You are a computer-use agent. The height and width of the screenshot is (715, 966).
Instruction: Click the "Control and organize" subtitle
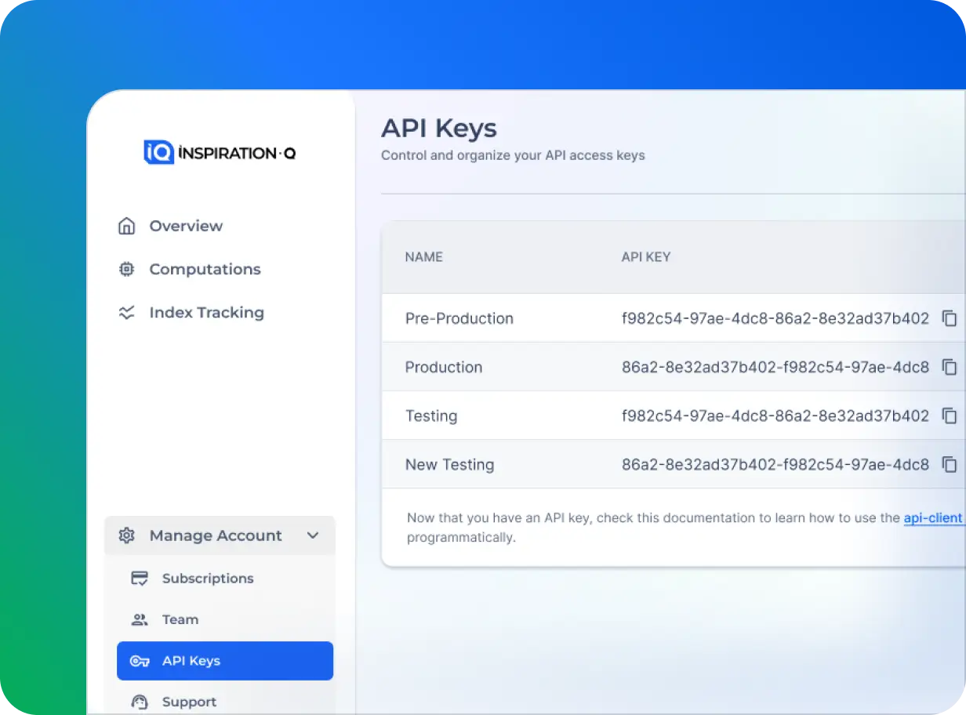(x=513, y=155)
